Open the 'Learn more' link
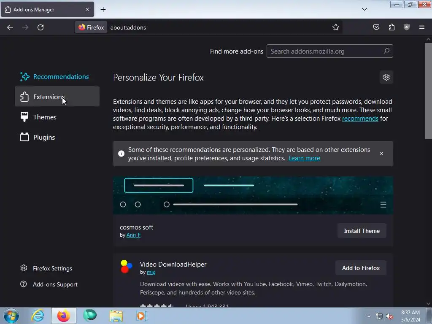The image size is (432, 324). coord(304,158)
